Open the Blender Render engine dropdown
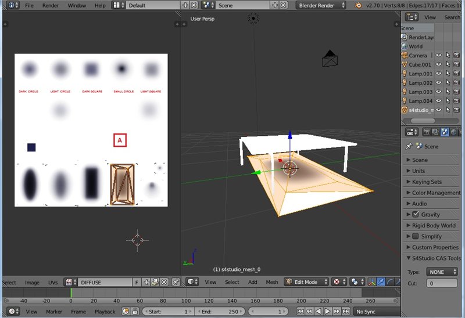 320,5
